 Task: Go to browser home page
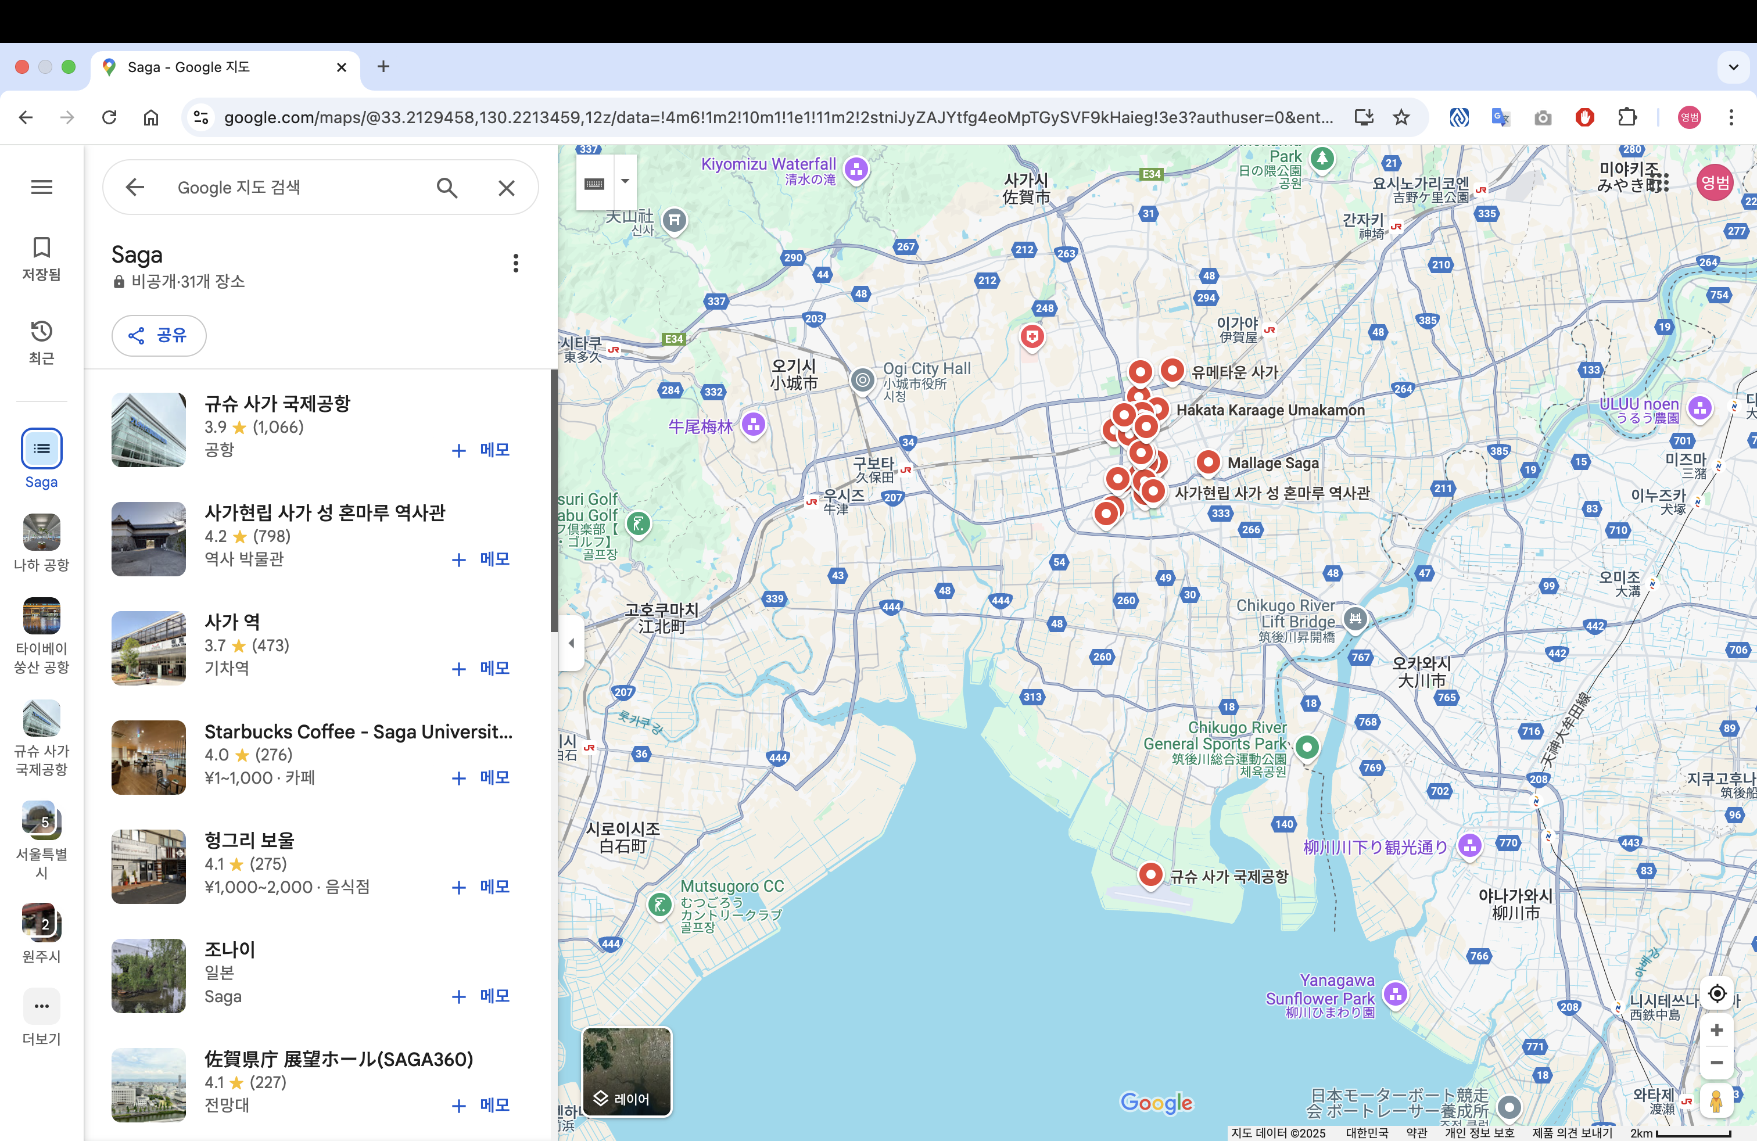coord(151,117)
